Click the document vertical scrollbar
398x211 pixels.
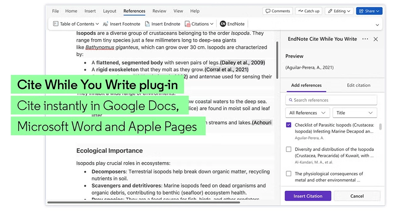click(277, 61)
